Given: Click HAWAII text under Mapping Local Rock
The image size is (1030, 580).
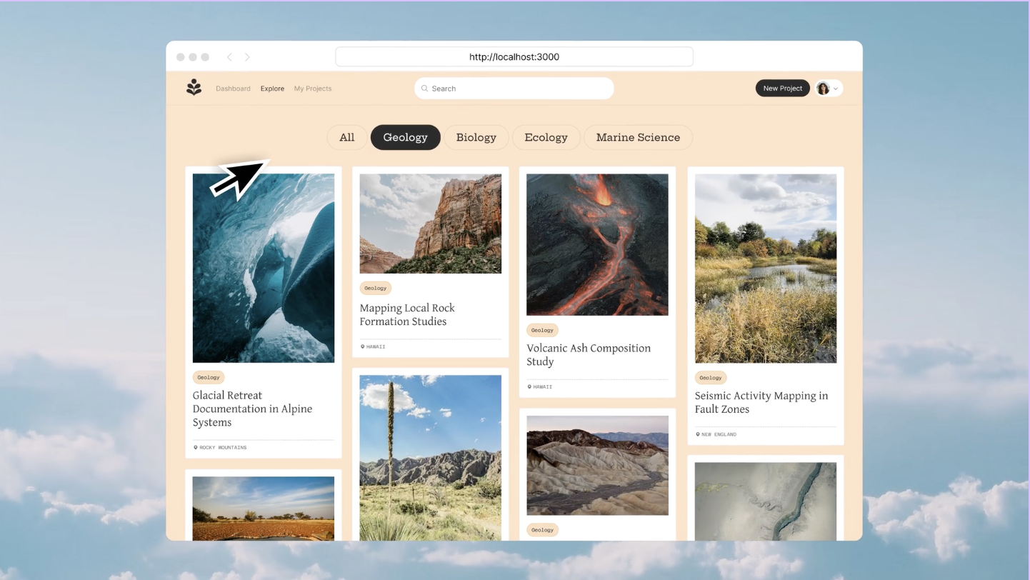Looking at the screenshot, I should [376, 347].
